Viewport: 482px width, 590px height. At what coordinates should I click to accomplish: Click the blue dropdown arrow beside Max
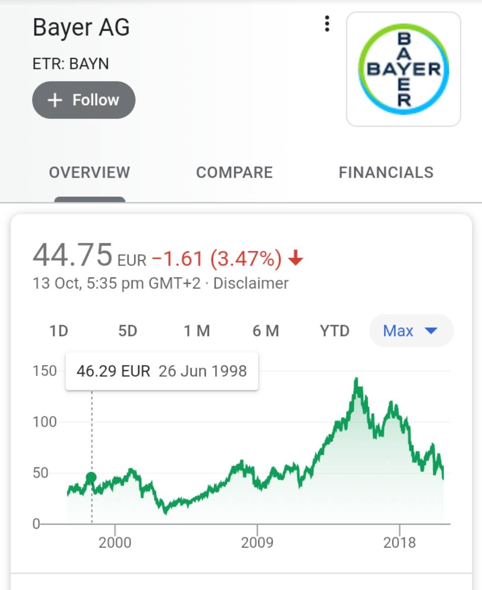[431, 330]
